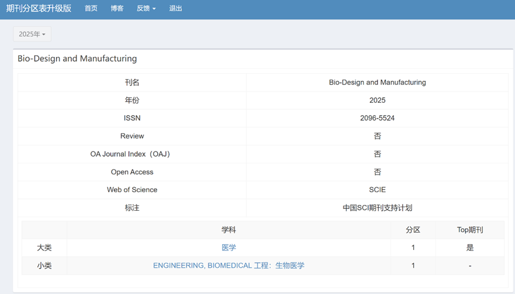Select the Bio-Design and Manufacturing panel heading
The image size is (515, 294).
tap(77, 59)
